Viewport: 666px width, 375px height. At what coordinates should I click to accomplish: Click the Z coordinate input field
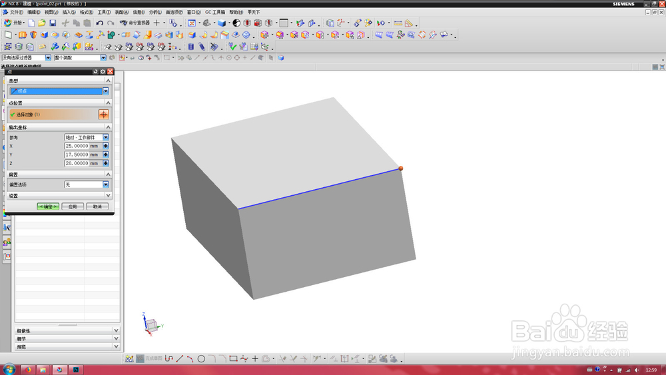[77, 163]
